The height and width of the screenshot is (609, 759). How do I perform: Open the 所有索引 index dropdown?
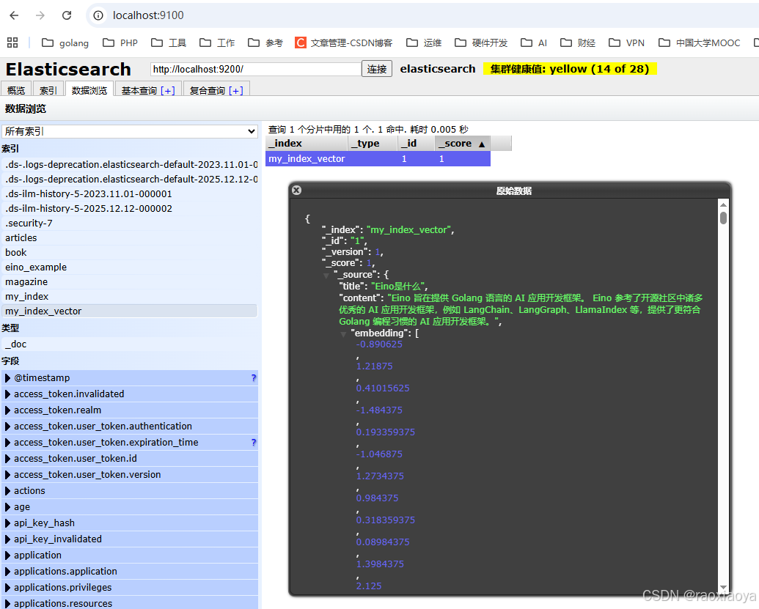(130, 132)
